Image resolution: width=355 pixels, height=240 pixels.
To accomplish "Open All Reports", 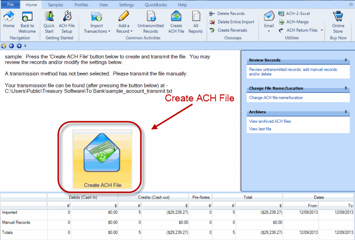I will [196, 20].
